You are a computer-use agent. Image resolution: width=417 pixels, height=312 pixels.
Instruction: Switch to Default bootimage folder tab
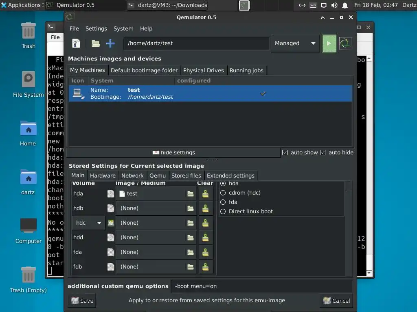point(144,71)
